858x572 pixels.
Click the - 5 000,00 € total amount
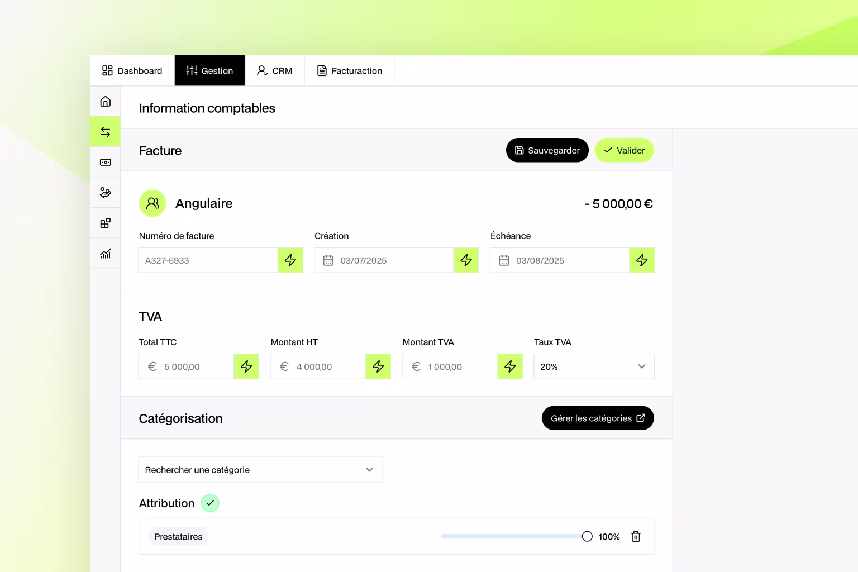pos(618,204)
